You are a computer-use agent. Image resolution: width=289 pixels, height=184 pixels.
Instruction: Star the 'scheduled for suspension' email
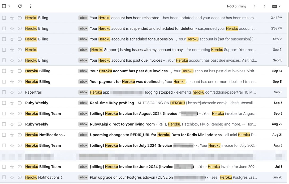pos(12,39)
